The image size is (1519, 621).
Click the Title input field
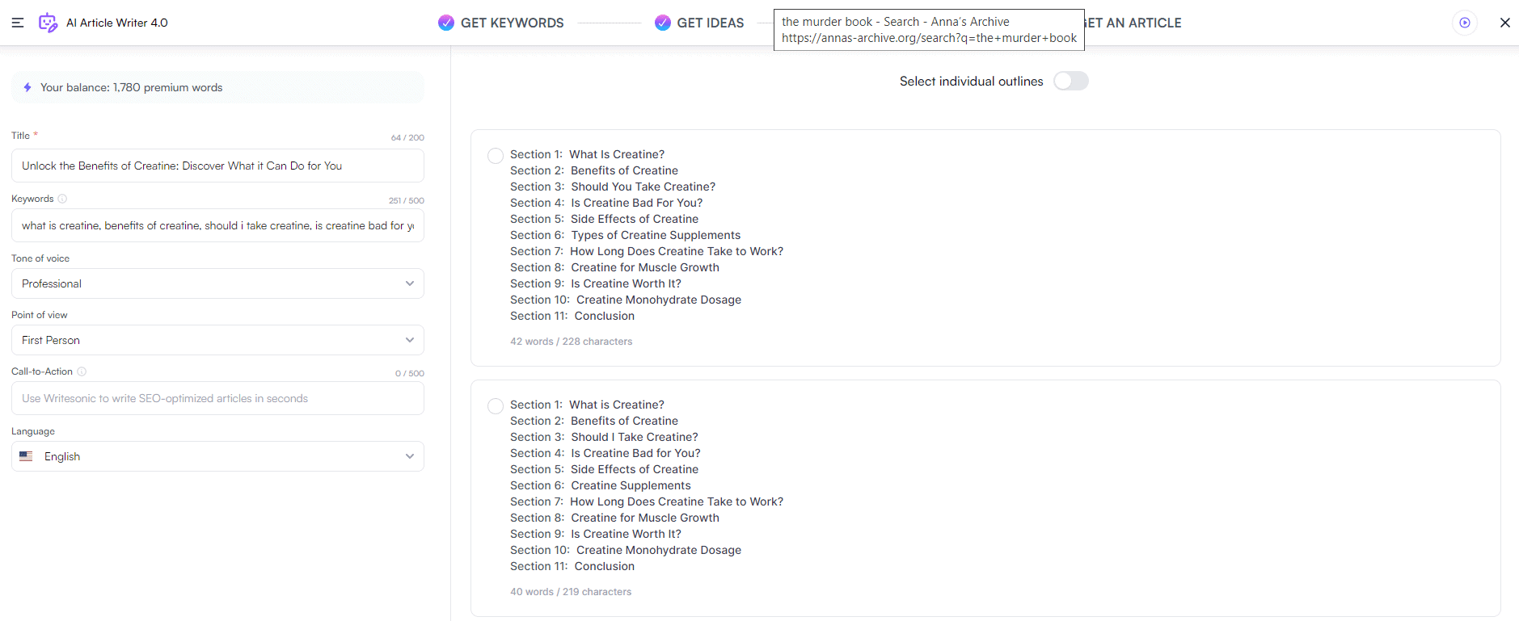(x=217, y=166)
